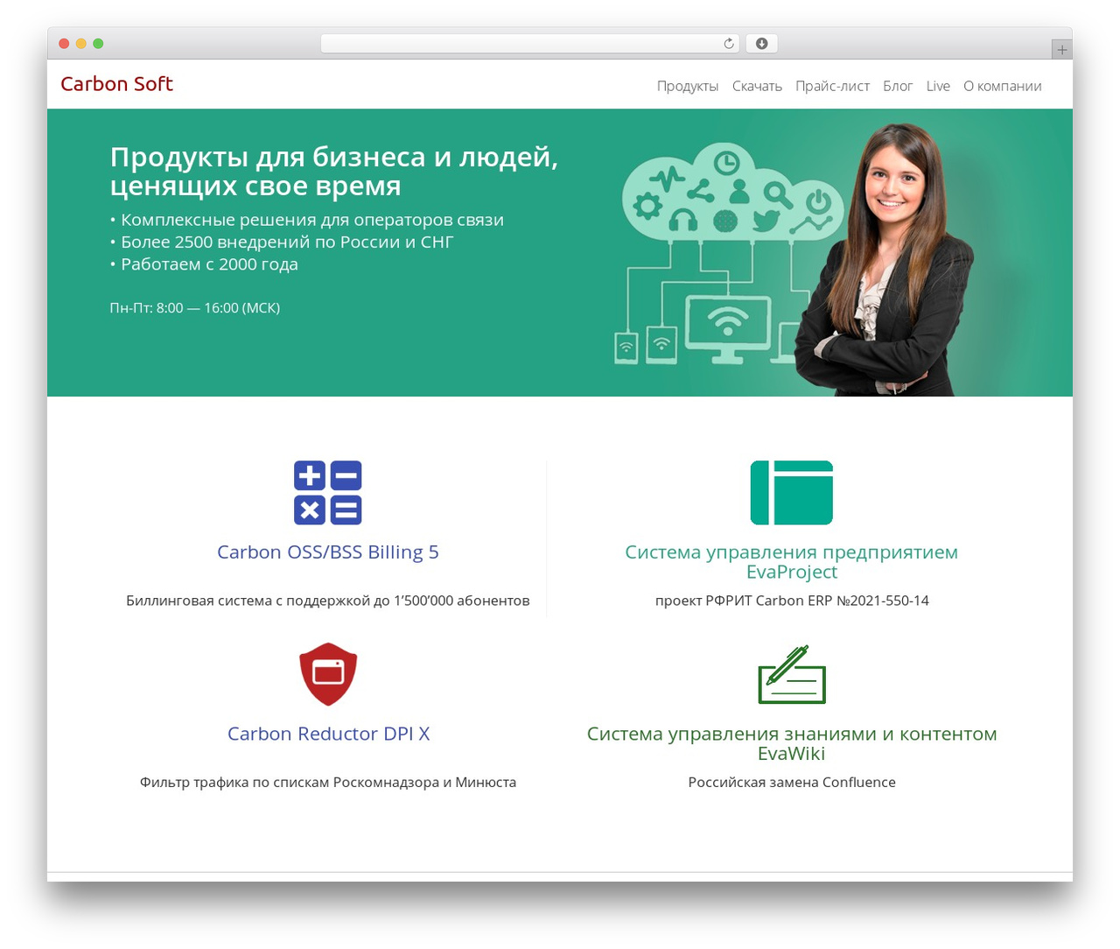Screen dimensions: 1120x949
Task: Click description 'Биллинговая система с поддержкой до 1'500'000 абонентов'
Action: (328, 601)
